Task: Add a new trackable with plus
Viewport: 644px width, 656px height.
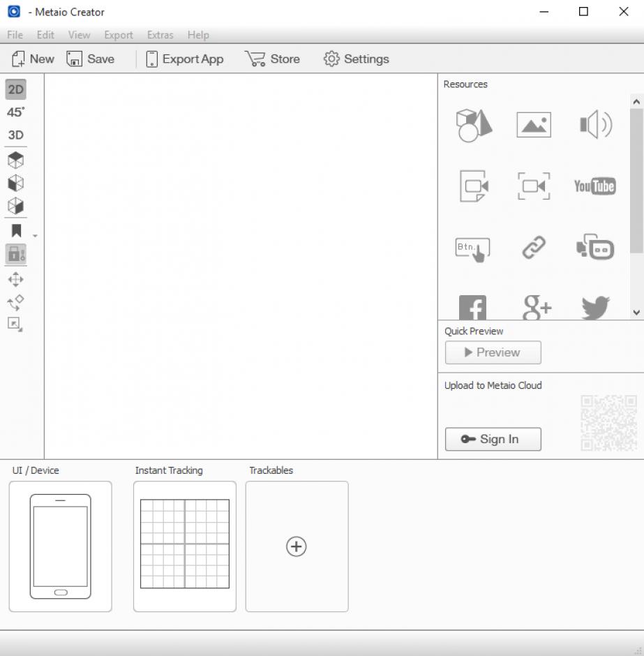Action: tap(297, 546)
